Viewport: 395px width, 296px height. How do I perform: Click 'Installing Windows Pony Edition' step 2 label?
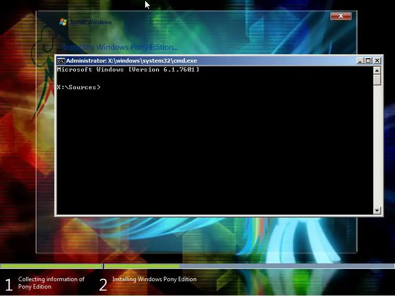pos(155,279)
